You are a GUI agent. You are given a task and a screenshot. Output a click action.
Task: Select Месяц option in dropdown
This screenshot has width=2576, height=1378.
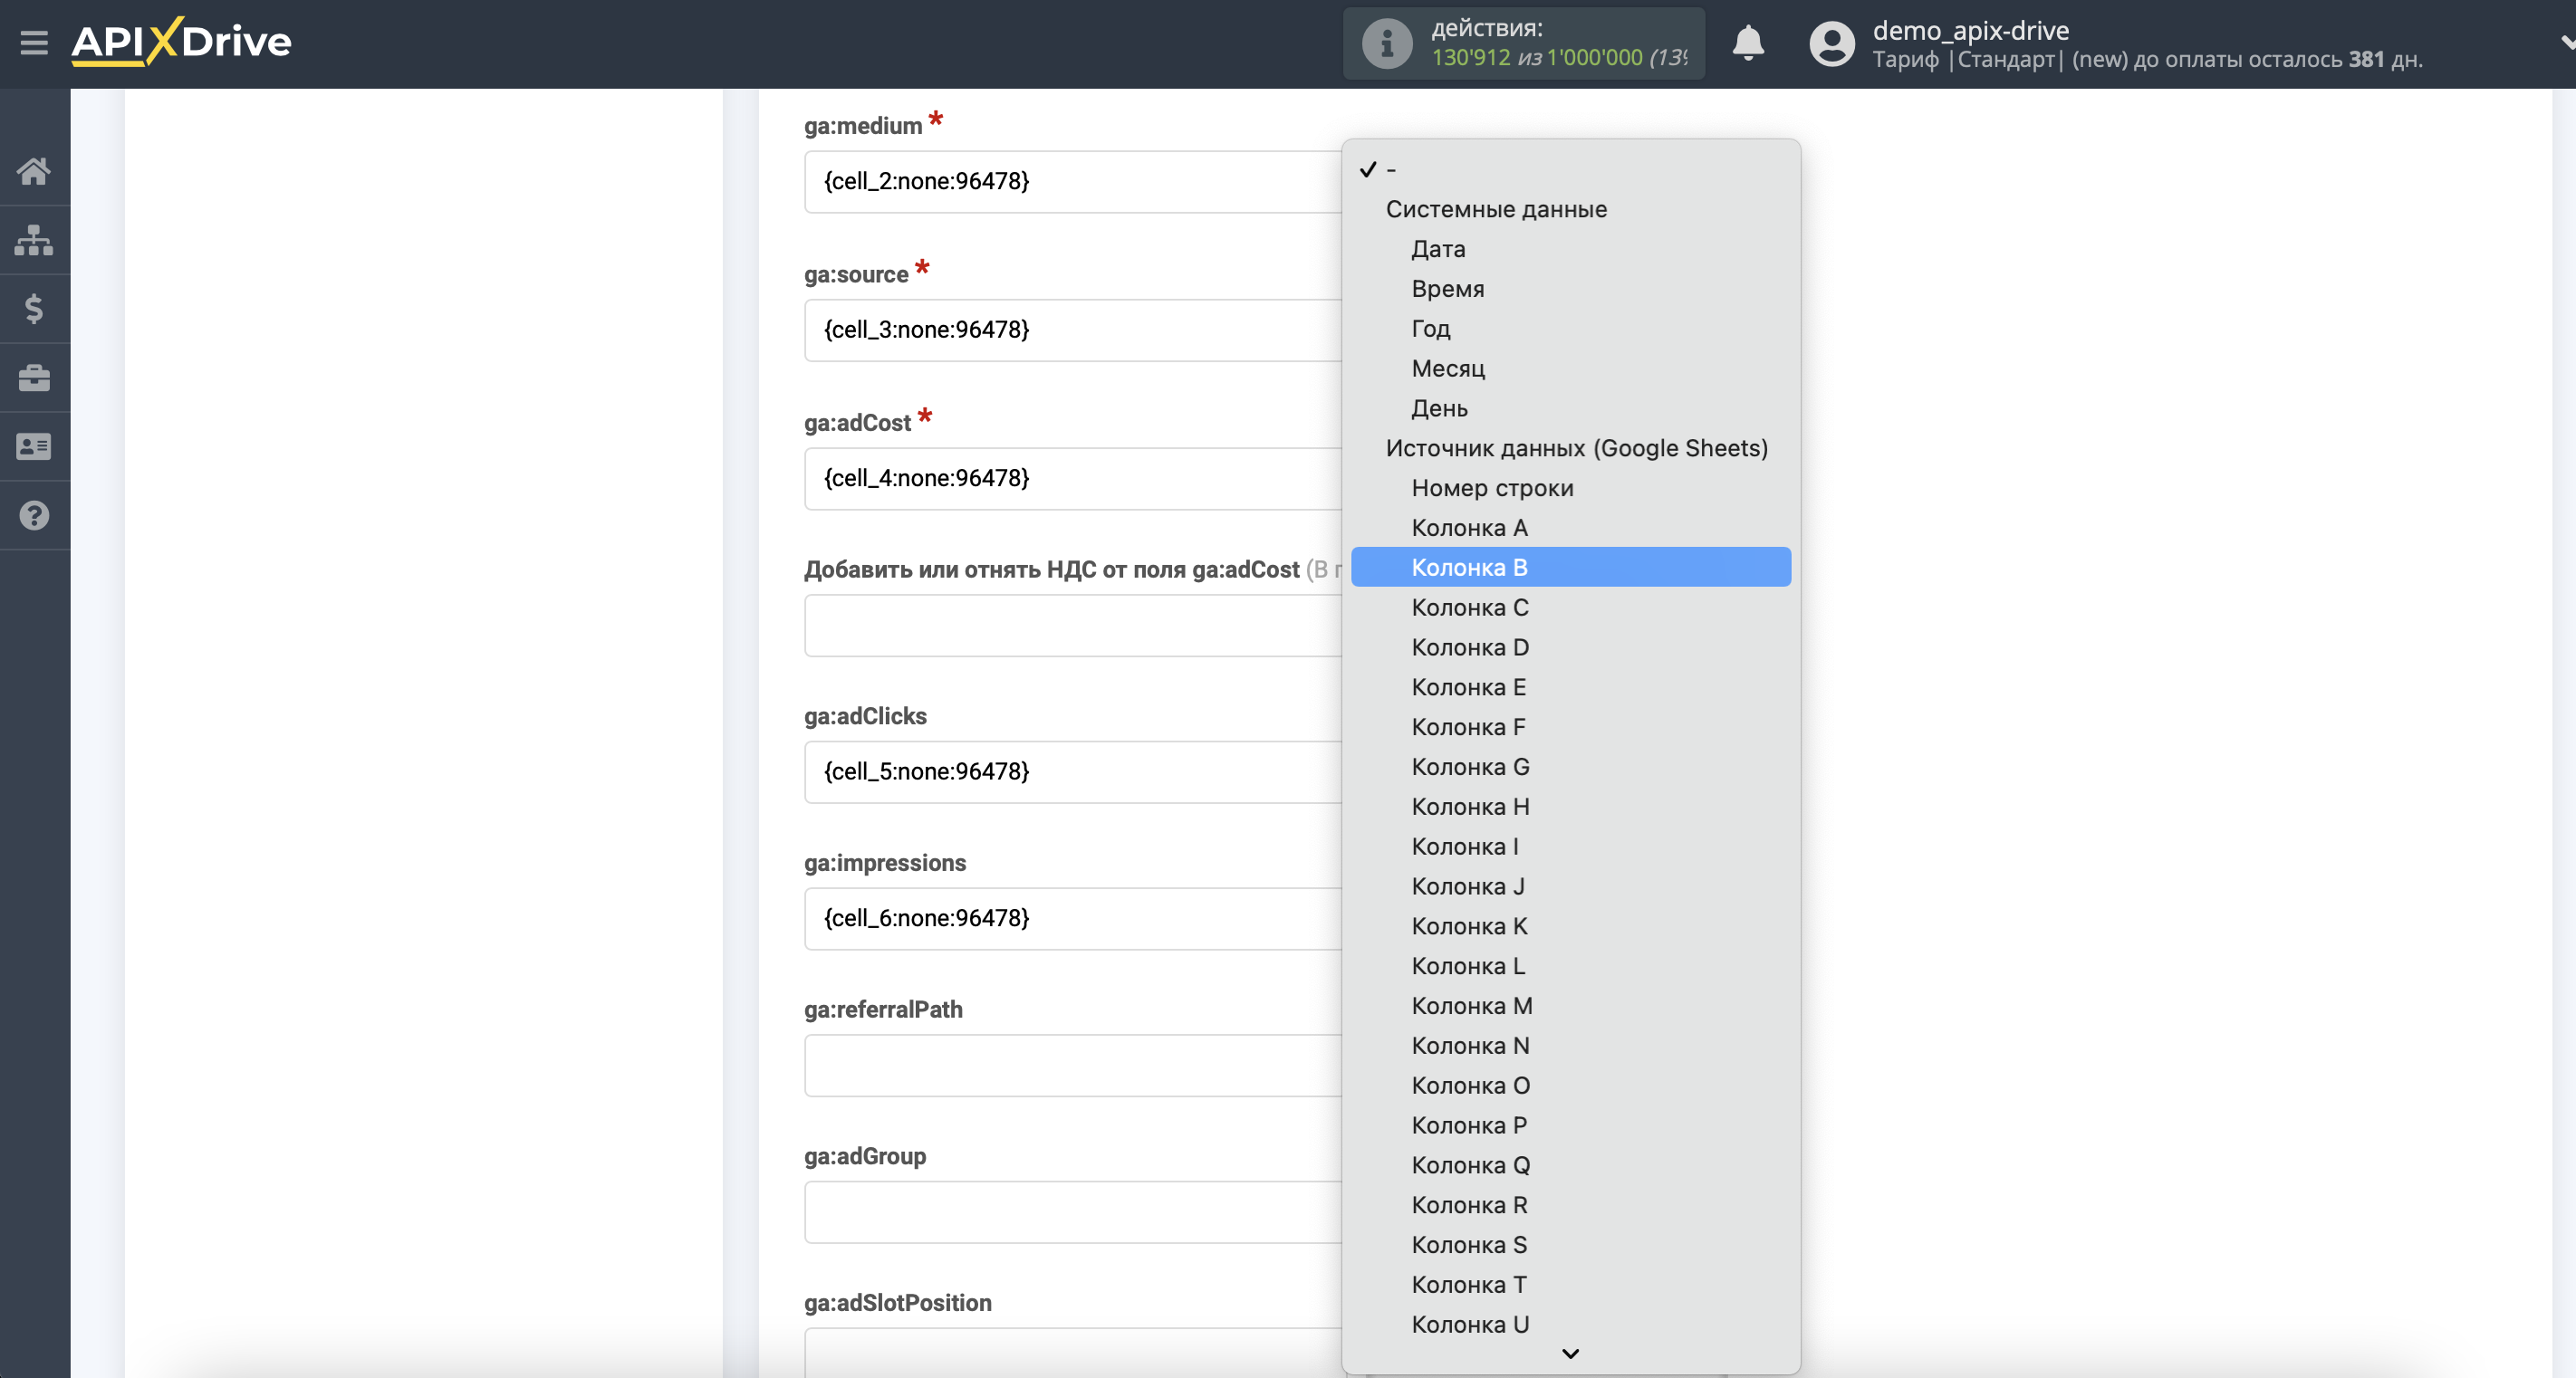point(1570,368)
